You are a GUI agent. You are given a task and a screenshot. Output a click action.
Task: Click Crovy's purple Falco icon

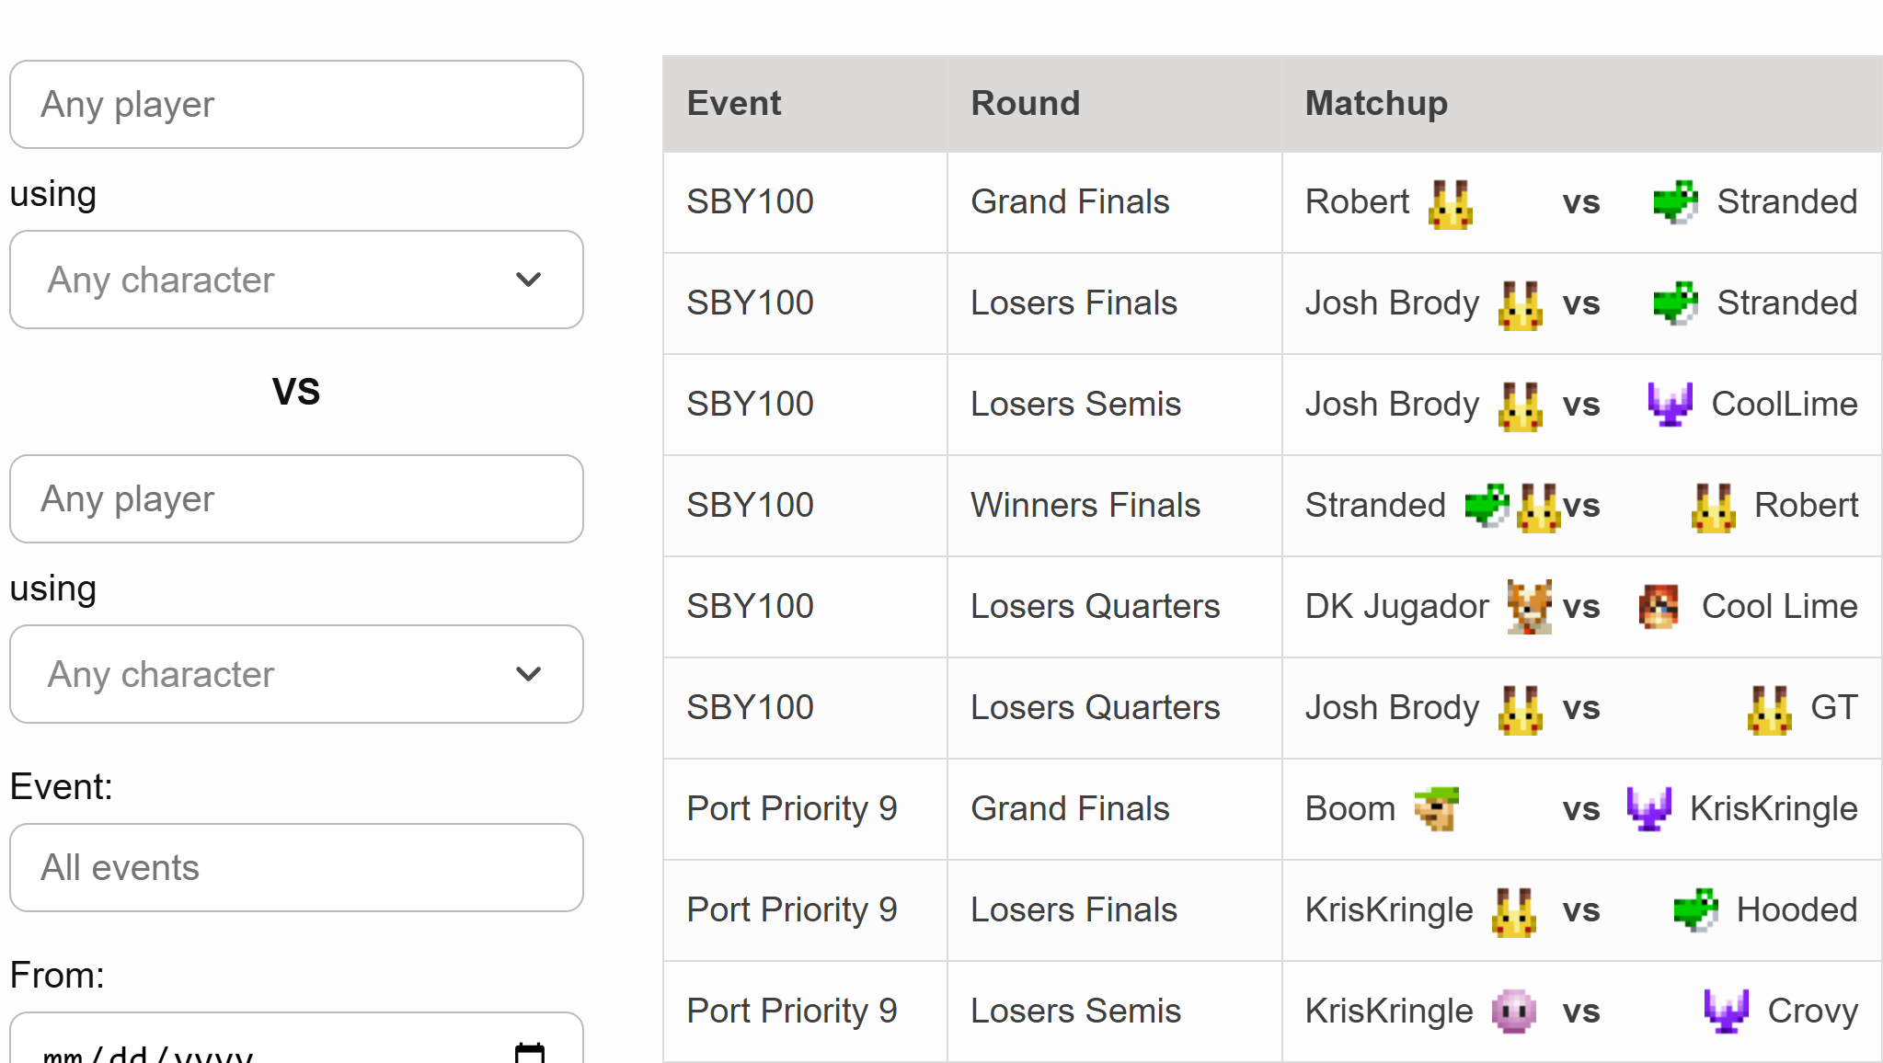point(1726,1012)
